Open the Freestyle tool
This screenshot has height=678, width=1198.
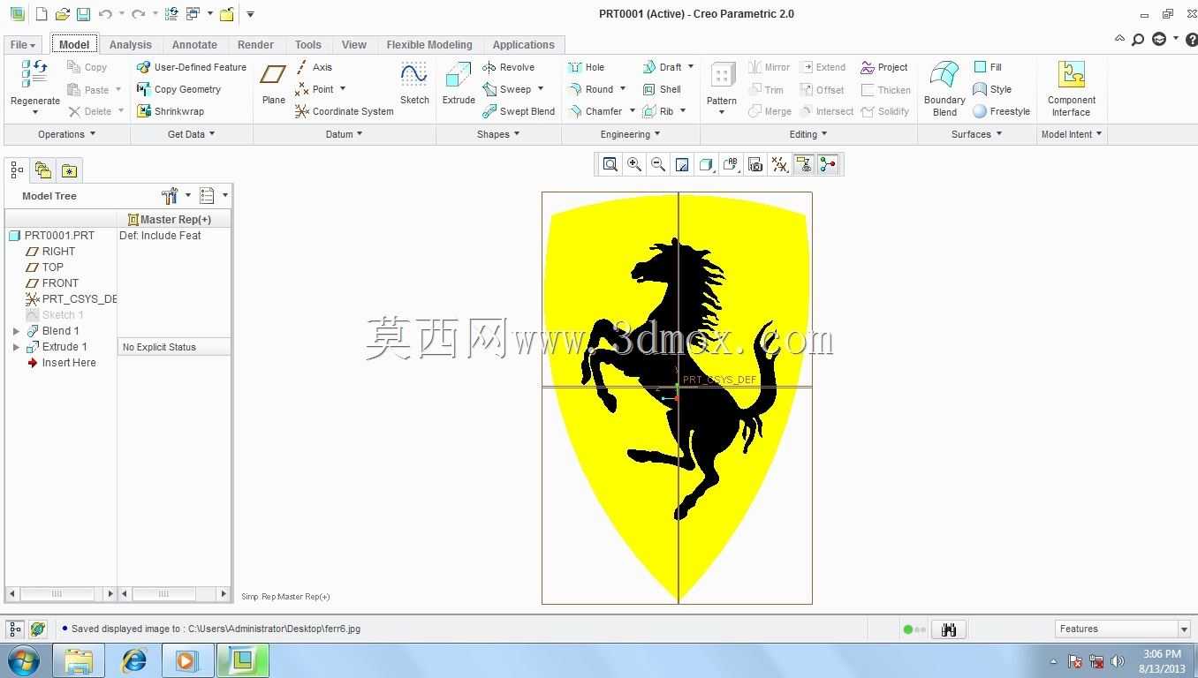(x=1002, y=111)
